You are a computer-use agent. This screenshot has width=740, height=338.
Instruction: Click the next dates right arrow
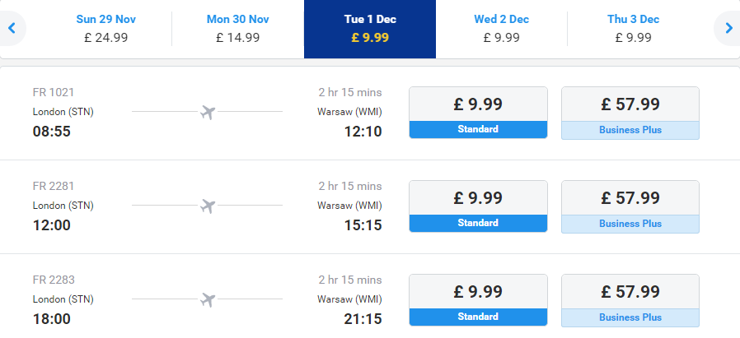728,28
